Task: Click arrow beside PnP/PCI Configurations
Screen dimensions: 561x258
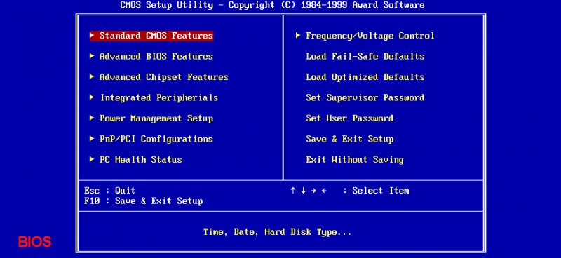Action: [x=92, y=139]
